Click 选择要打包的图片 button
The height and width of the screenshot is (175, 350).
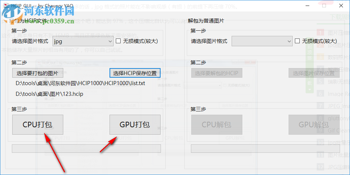coord(38,73)
